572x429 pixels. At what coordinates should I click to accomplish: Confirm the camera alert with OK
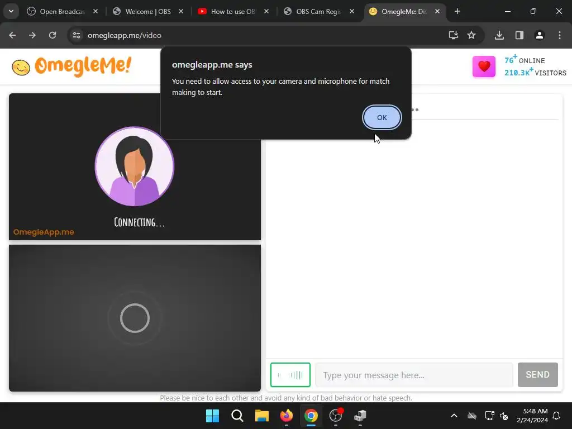(382, 117)
